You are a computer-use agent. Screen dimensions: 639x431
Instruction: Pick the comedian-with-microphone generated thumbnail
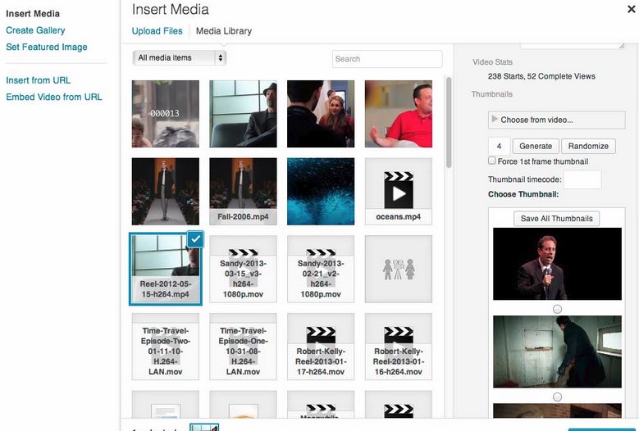coord(557,264)
